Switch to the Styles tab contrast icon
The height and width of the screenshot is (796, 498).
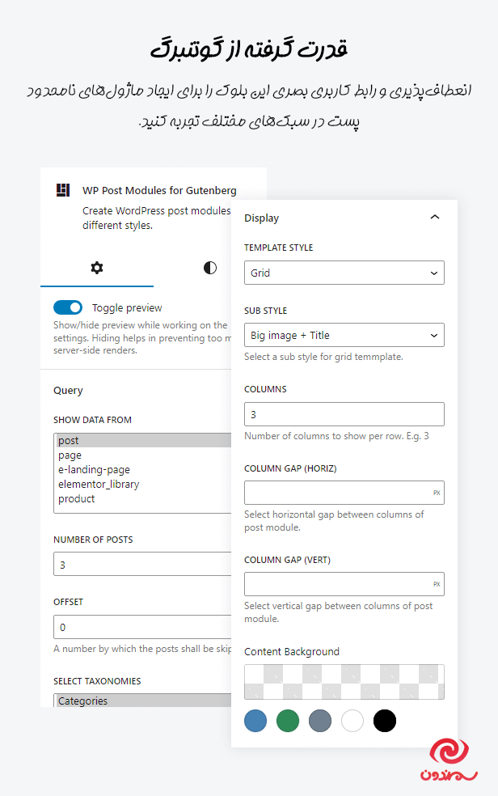[x=209, y=267]
